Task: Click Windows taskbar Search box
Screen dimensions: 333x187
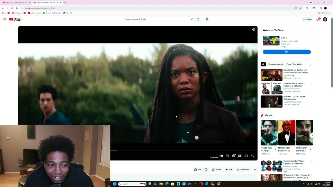Action: pyautogui.click(x=132, y=184)
